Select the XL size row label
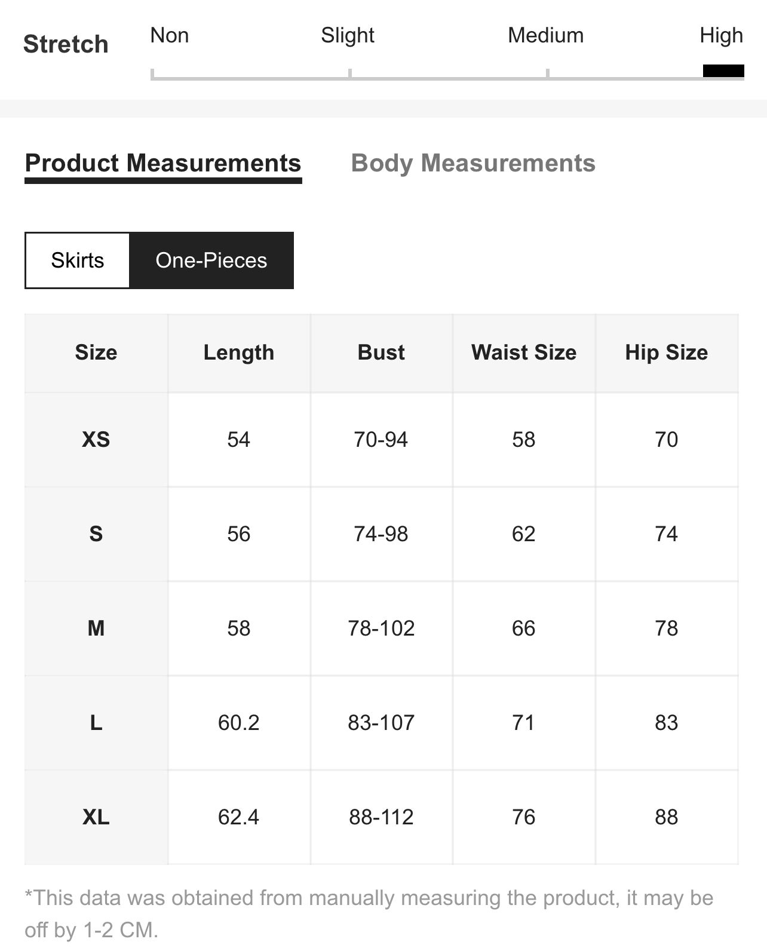The width and height of the screenshot is (767, 951). click(x=96, y=817)
